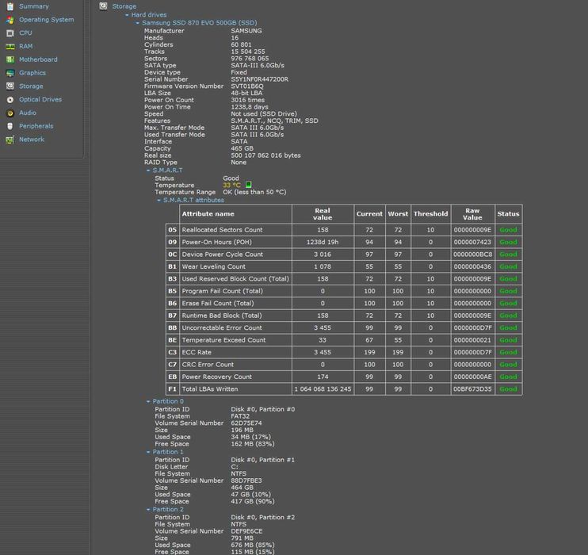
Task: Click the RAM module icon
Action: tap(10, 47)
